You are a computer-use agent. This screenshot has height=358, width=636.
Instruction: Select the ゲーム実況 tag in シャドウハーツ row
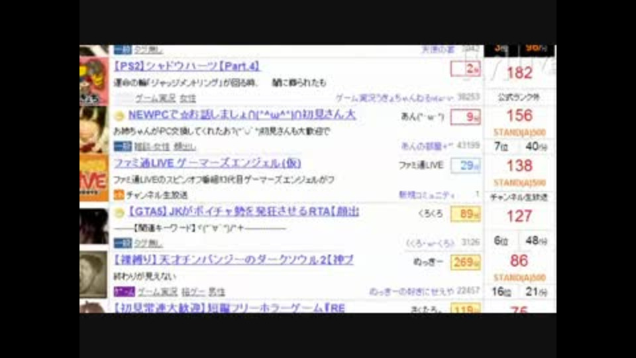click(x=155, y=98)
